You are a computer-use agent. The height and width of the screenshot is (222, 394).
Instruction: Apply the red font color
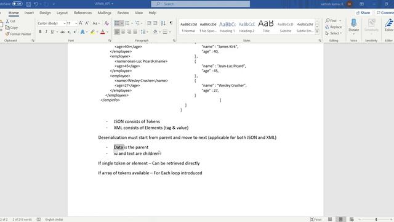click(103, 32)
